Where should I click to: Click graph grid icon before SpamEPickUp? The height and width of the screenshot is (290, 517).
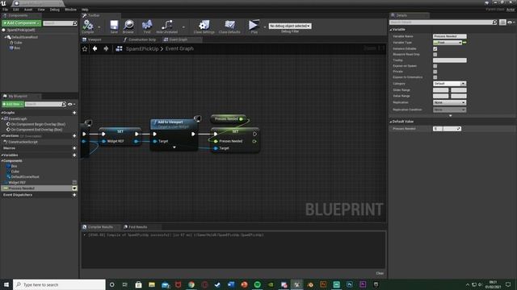click(119, 48)
